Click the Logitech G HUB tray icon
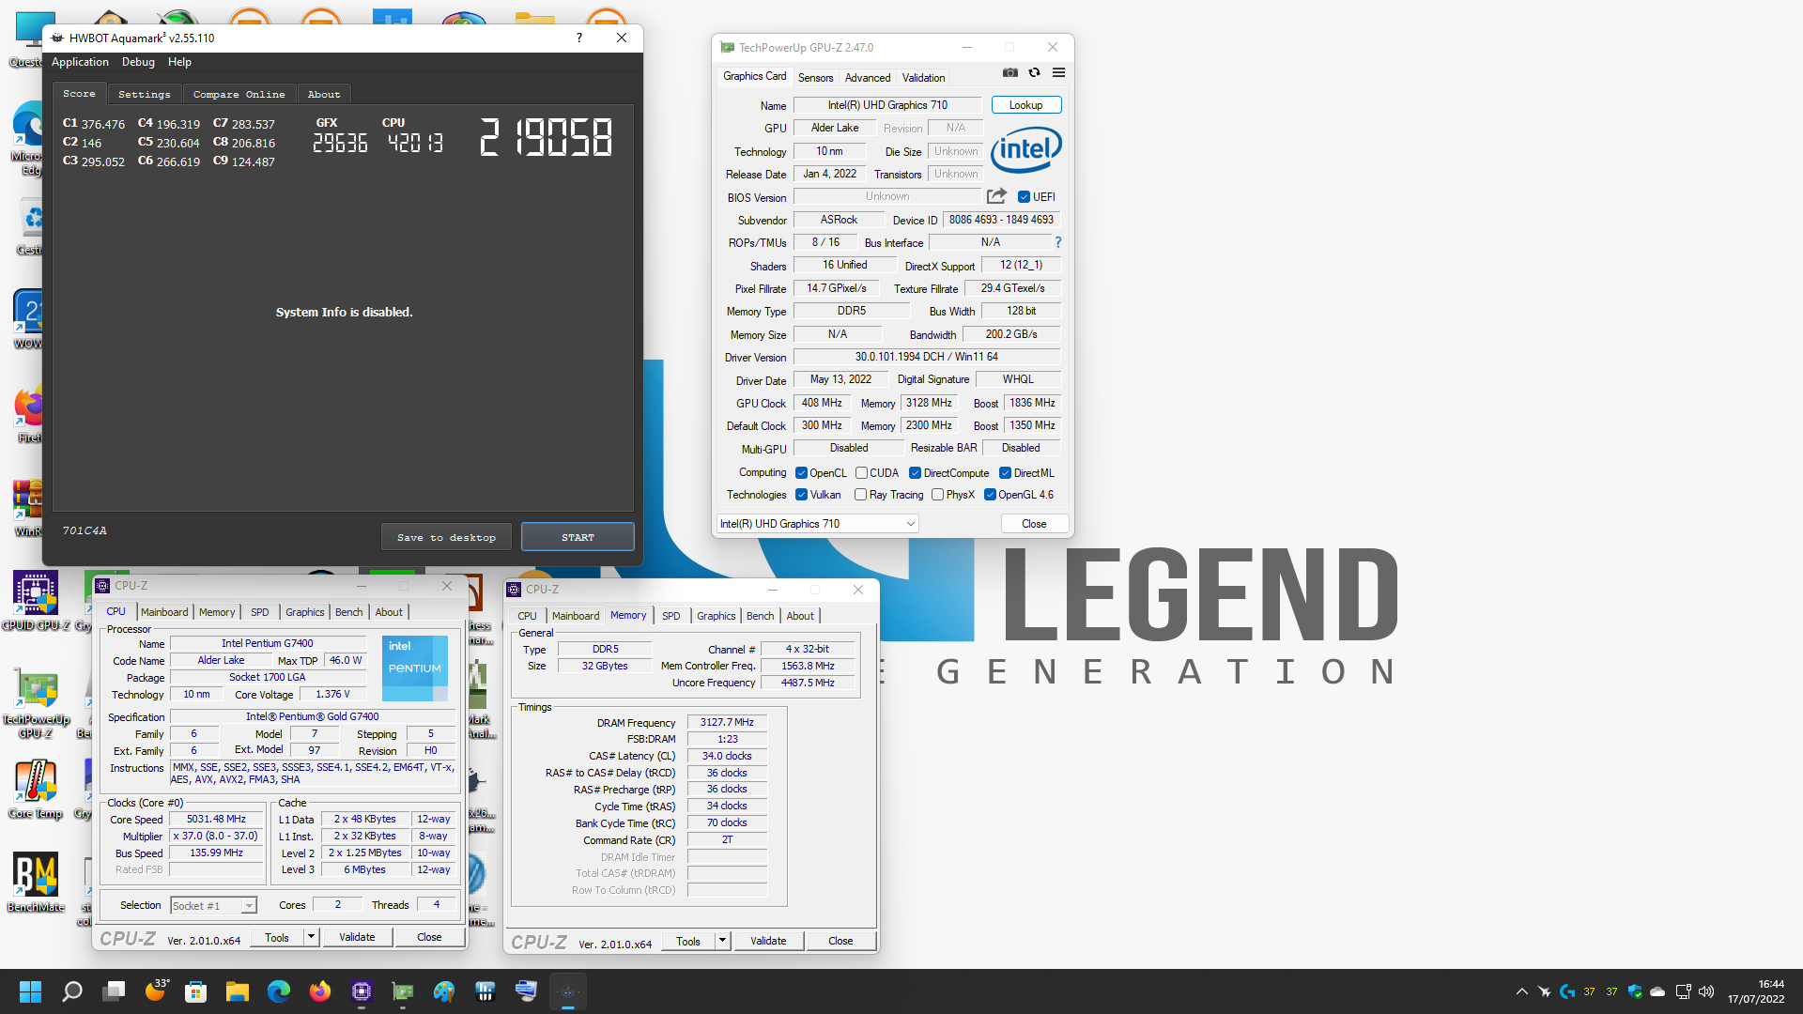The image size is (1803, 1014). click(1566, 991)
